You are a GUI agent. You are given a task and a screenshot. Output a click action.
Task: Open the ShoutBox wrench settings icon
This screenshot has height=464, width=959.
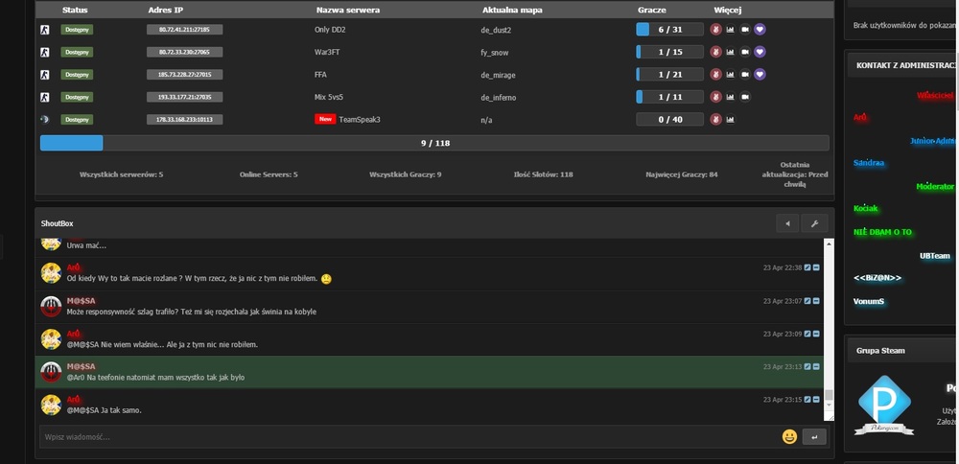814,223
